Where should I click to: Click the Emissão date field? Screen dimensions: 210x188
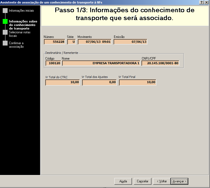coord(130,42)
